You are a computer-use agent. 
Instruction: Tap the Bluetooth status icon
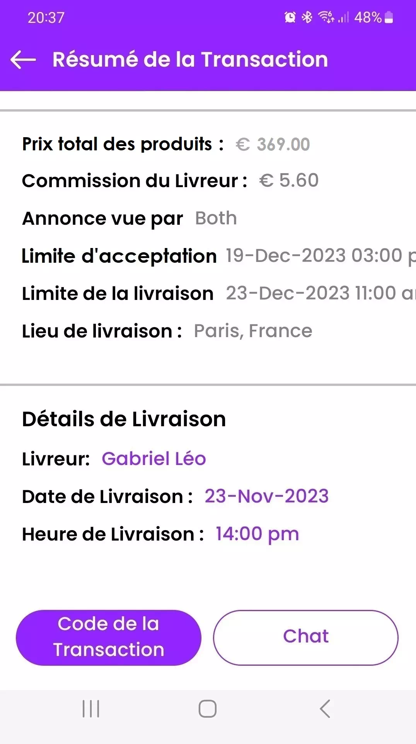coord(307,17)
